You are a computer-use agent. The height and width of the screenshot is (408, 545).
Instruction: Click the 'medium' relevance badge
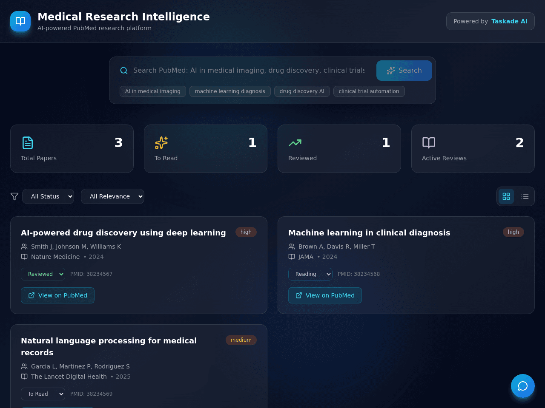(x=241, y=340)
